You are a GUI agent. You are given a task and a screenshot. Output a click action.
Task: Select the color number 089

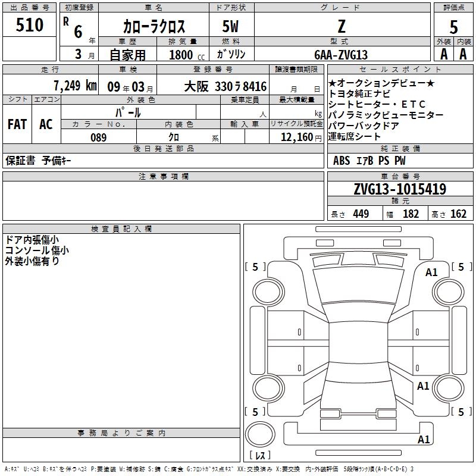(x=98, y=137)
